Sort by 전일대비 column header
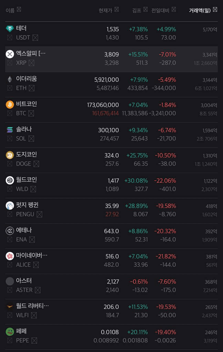Image resolution: width=223 pixels, height=352 pixels. (x=160, y=10)
